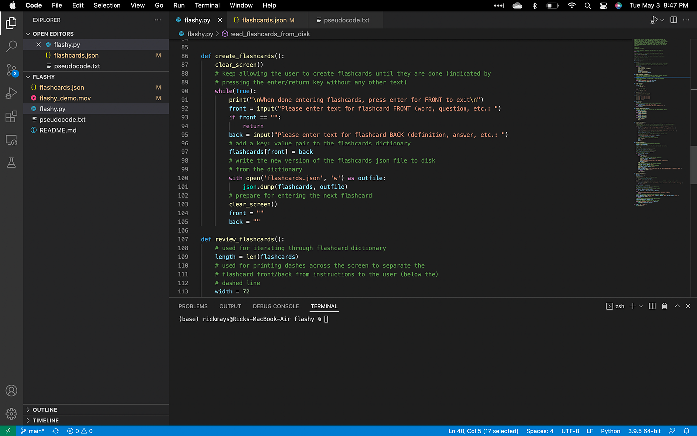This screenshot has height=436, width=697.
Task: Change indentation via Spaces: 4 in status bar
Action: 540,431
